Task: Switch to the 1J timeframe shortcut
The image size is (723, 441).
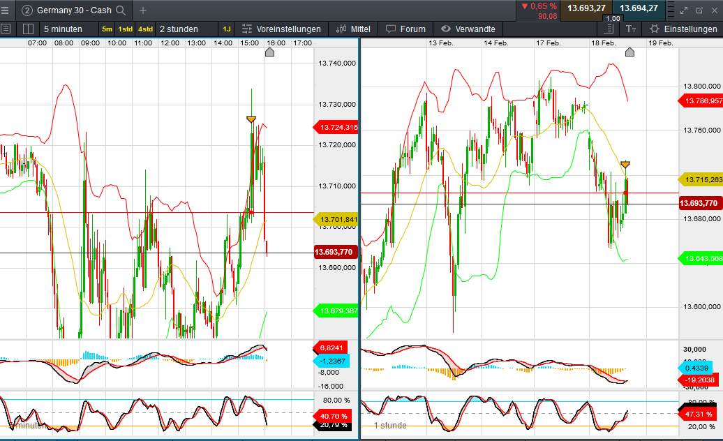Action: click(227, 29)
